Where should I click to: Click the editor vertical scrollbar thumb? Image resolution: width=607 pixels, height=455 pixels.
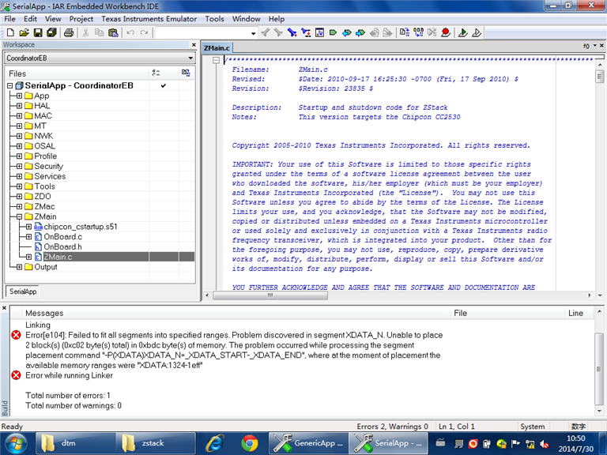[x=600, y=76]
